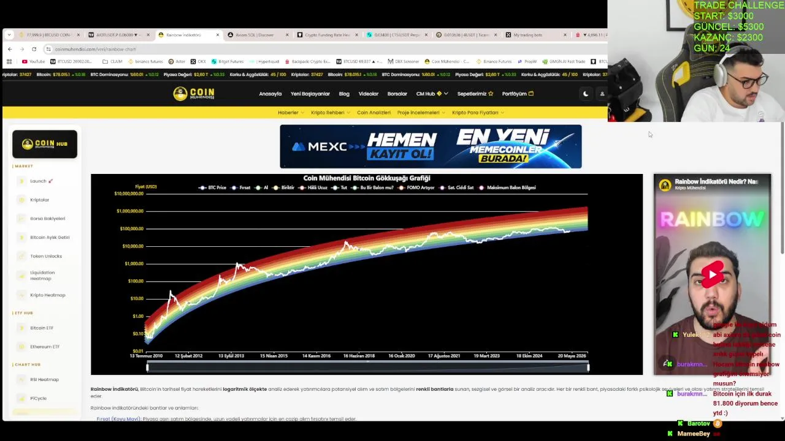The width and height of the screenshot is (785, 441).
Task: Open the Portföyüm link
Action: tap(518, 94)
